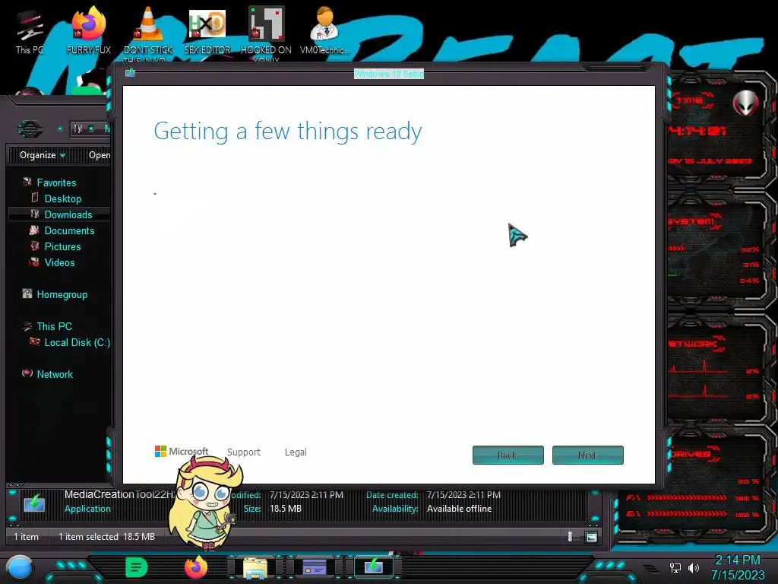Select Favorites in the navigation pane
Screen dimensions: 778x584
[x=56, y=182]
